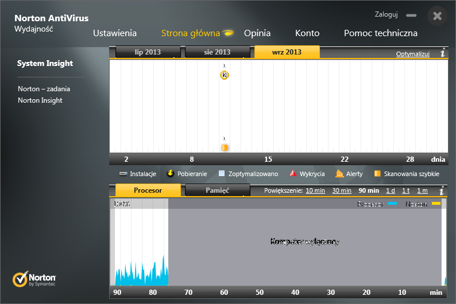Image resolution: width=456 pixels, height=304 pixels.
Task: Select System Insight in sidebar
Action: coord(45,63)
